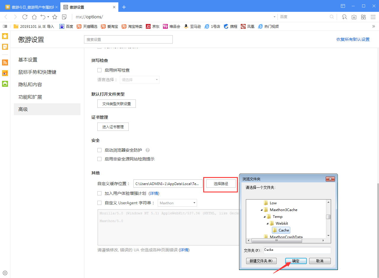Open the 语言选择 dropdown
The width and height of the screenshot is (379, 278).
coord(139,79)
